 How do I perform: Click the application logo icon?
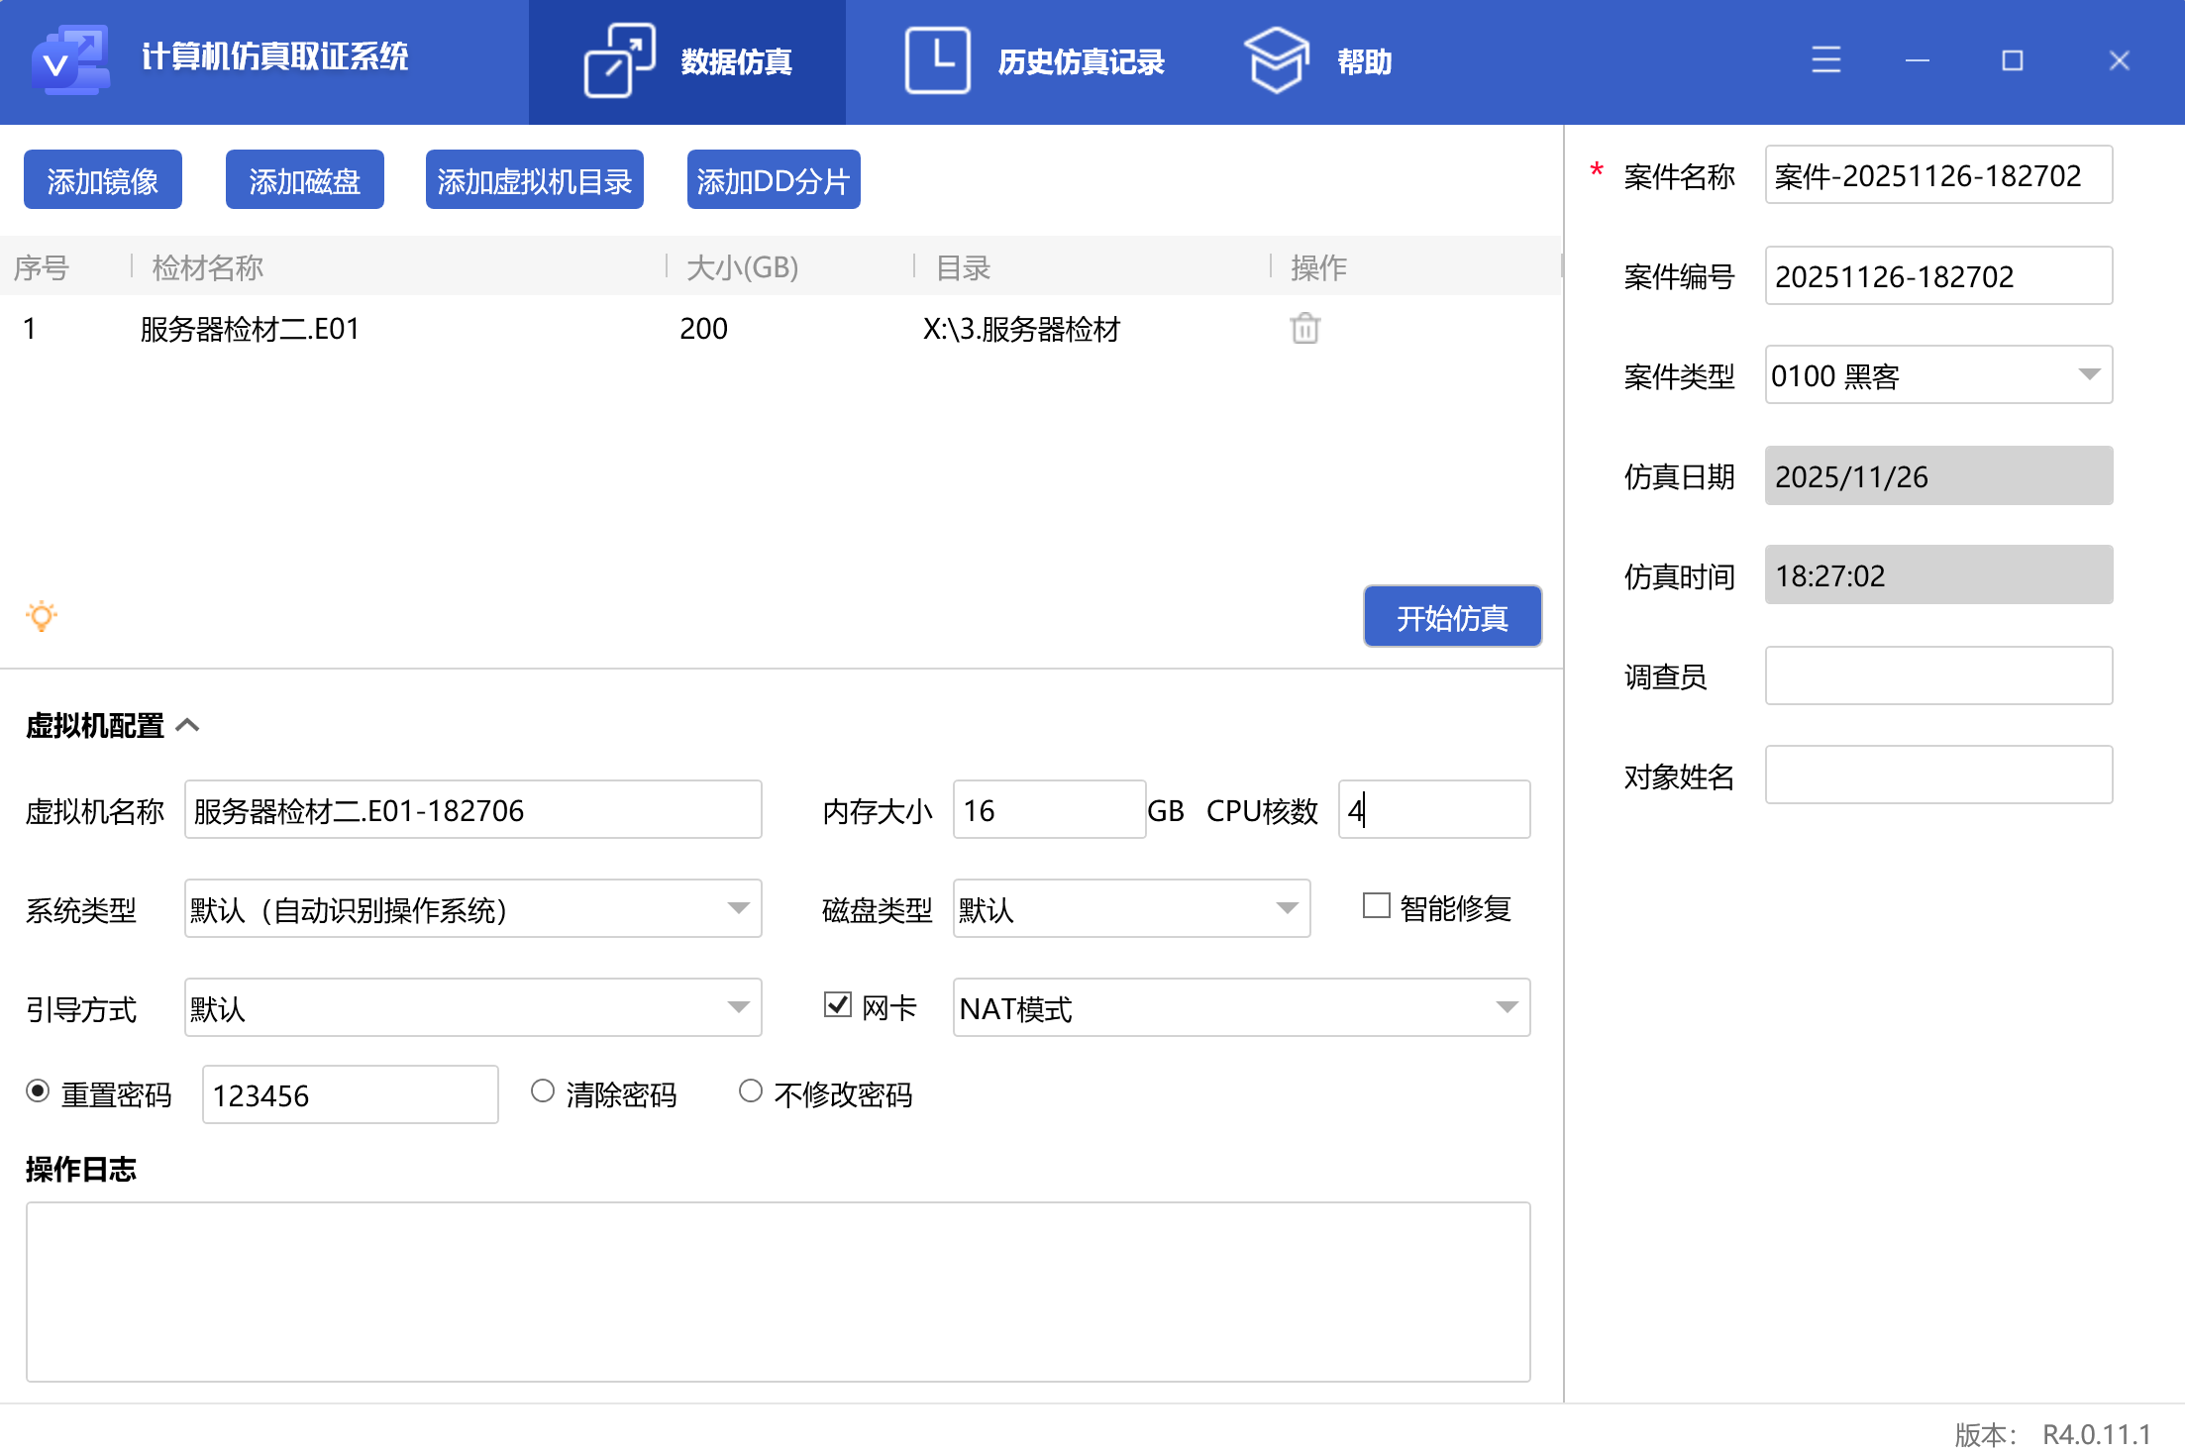coord(69,59)
